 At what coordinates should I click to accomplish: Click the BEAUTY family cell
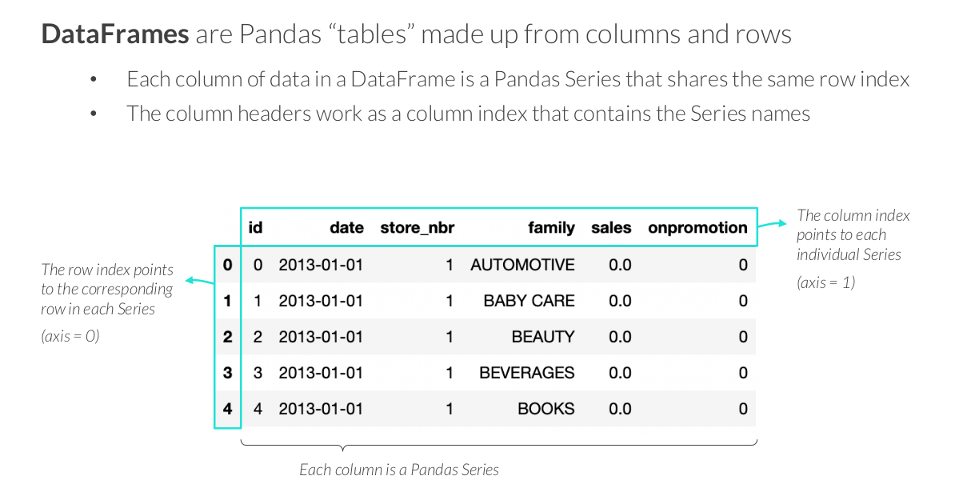tap(543, 337)
